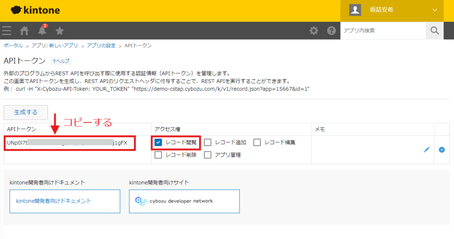Open the ?ヘルプ link
The width and height of the screenshot is (454, 239).
pyautogui.click(x=61, y=61)
